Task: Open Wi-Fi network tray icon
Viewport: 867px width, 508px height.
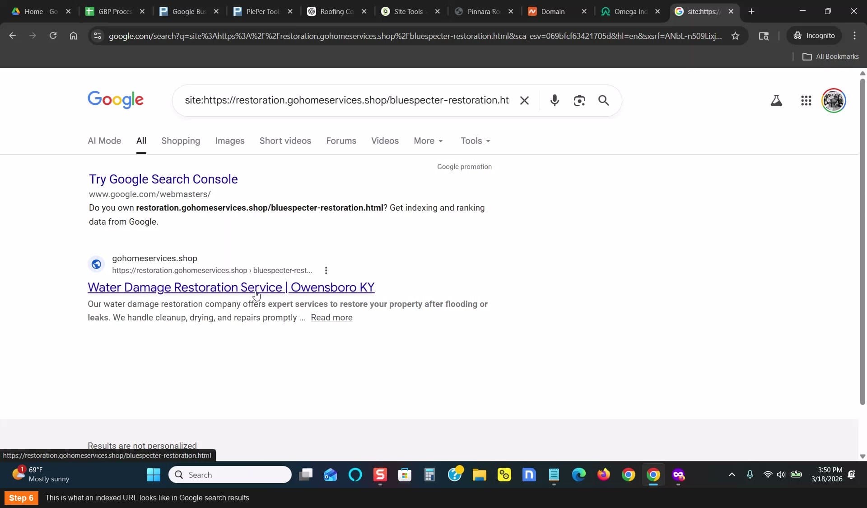Action: pos(768,475)
